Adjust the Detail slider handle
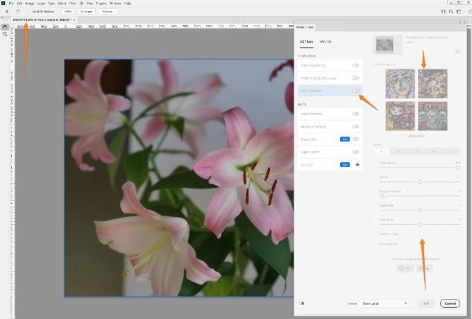The width and height of the screenshot is (472, 319). pyautogui.click(x=420, y=182)
